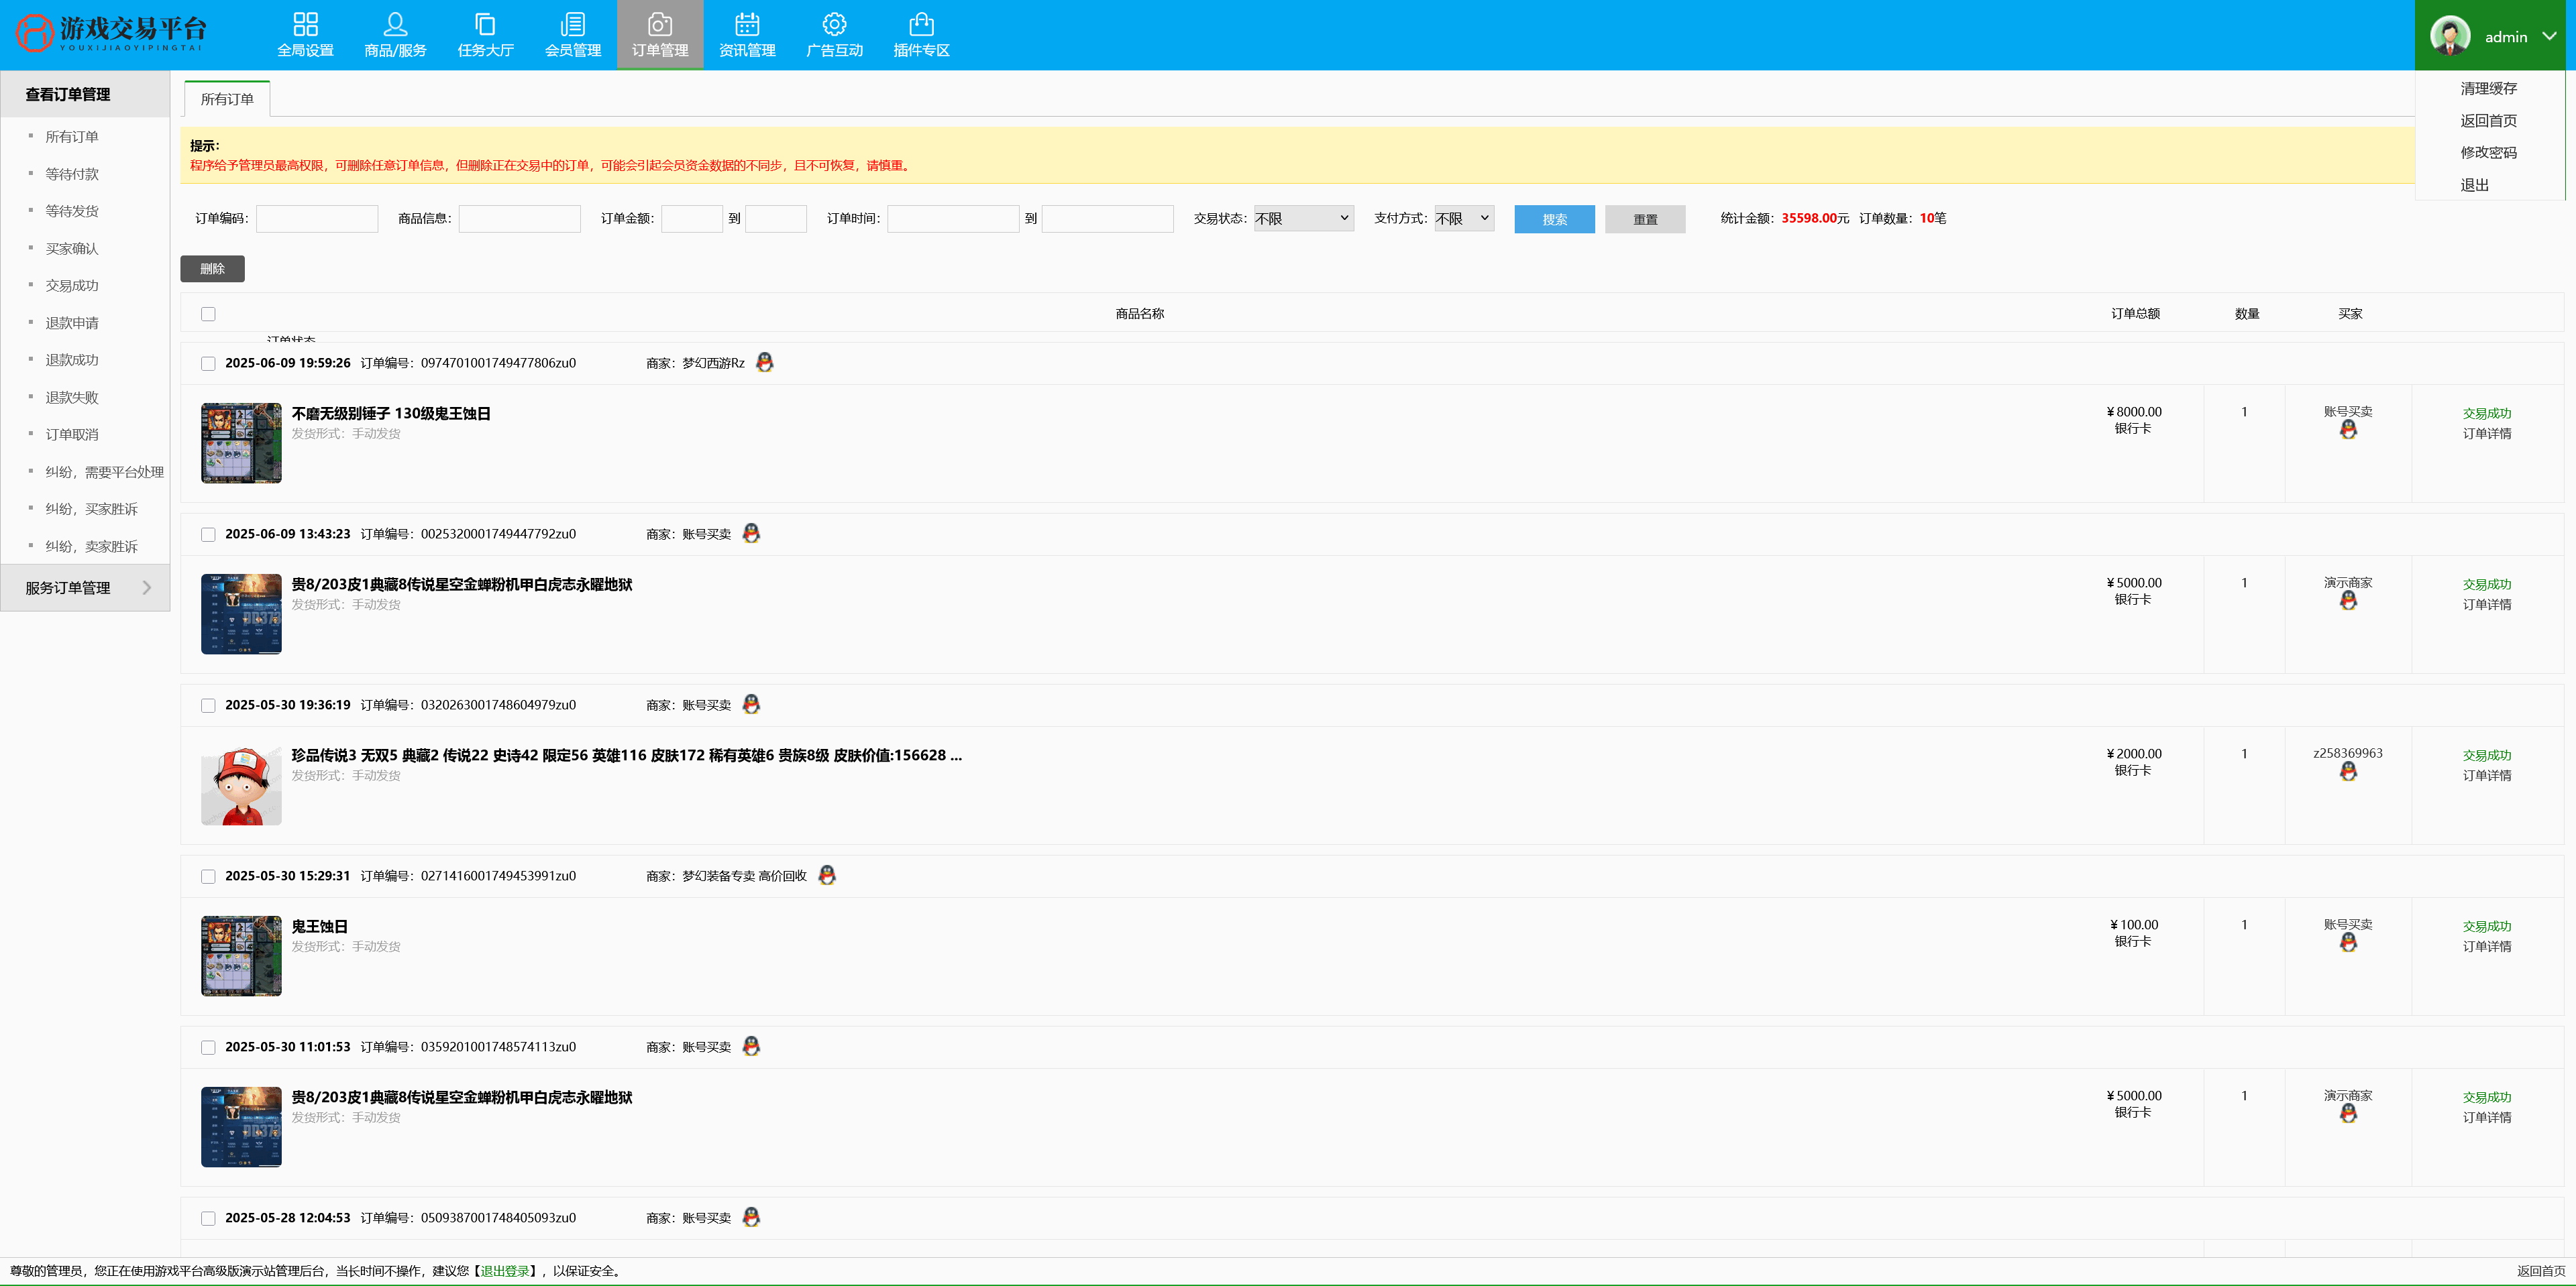The height and width of the screenshot is (1286, 2576).
Task: Open the 全局设置 grid icon
Action: pyautogui.click(x=305, y=24)
